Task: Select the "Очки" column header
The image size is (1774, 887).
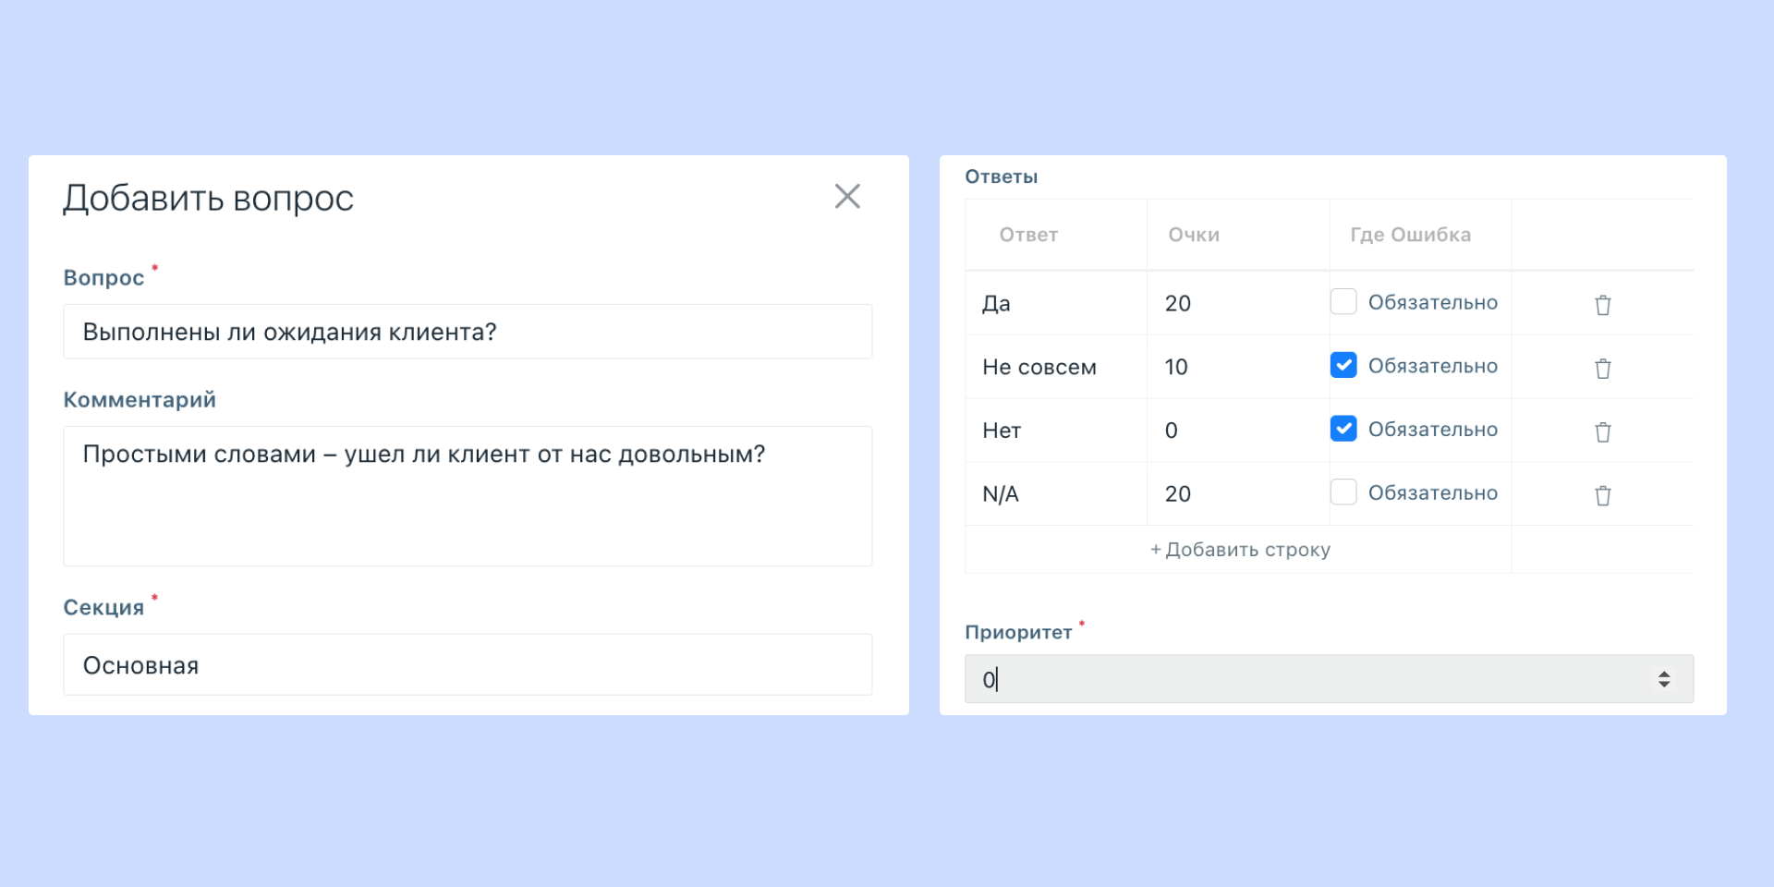Action: 1193,235
